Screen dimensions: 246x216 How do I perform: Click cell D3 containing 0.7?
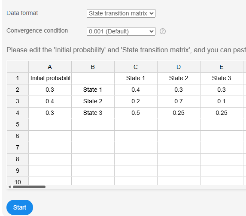[179, 101]
